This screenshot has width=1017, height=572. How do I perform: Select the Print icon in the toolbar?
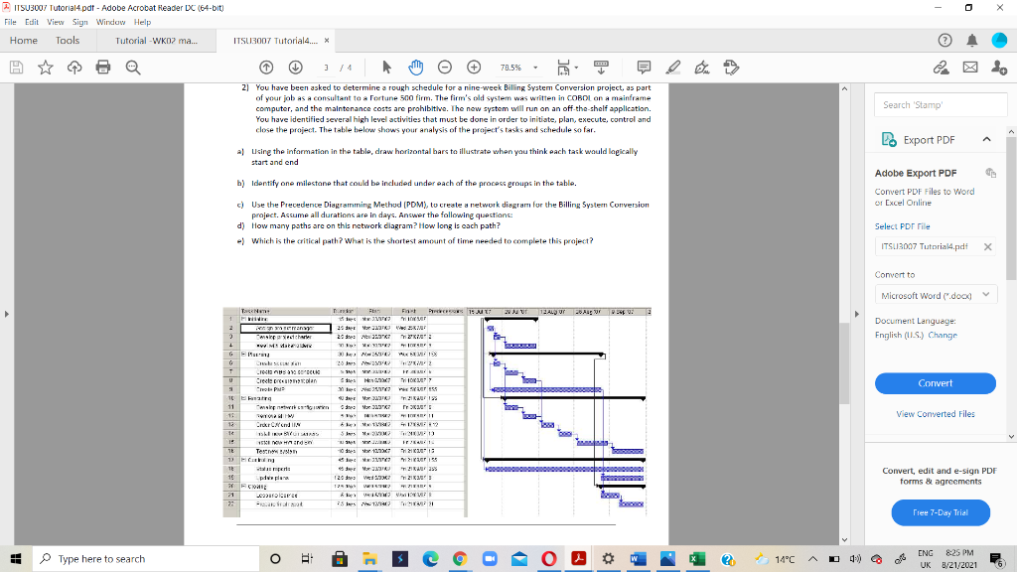tap(103, 67)
